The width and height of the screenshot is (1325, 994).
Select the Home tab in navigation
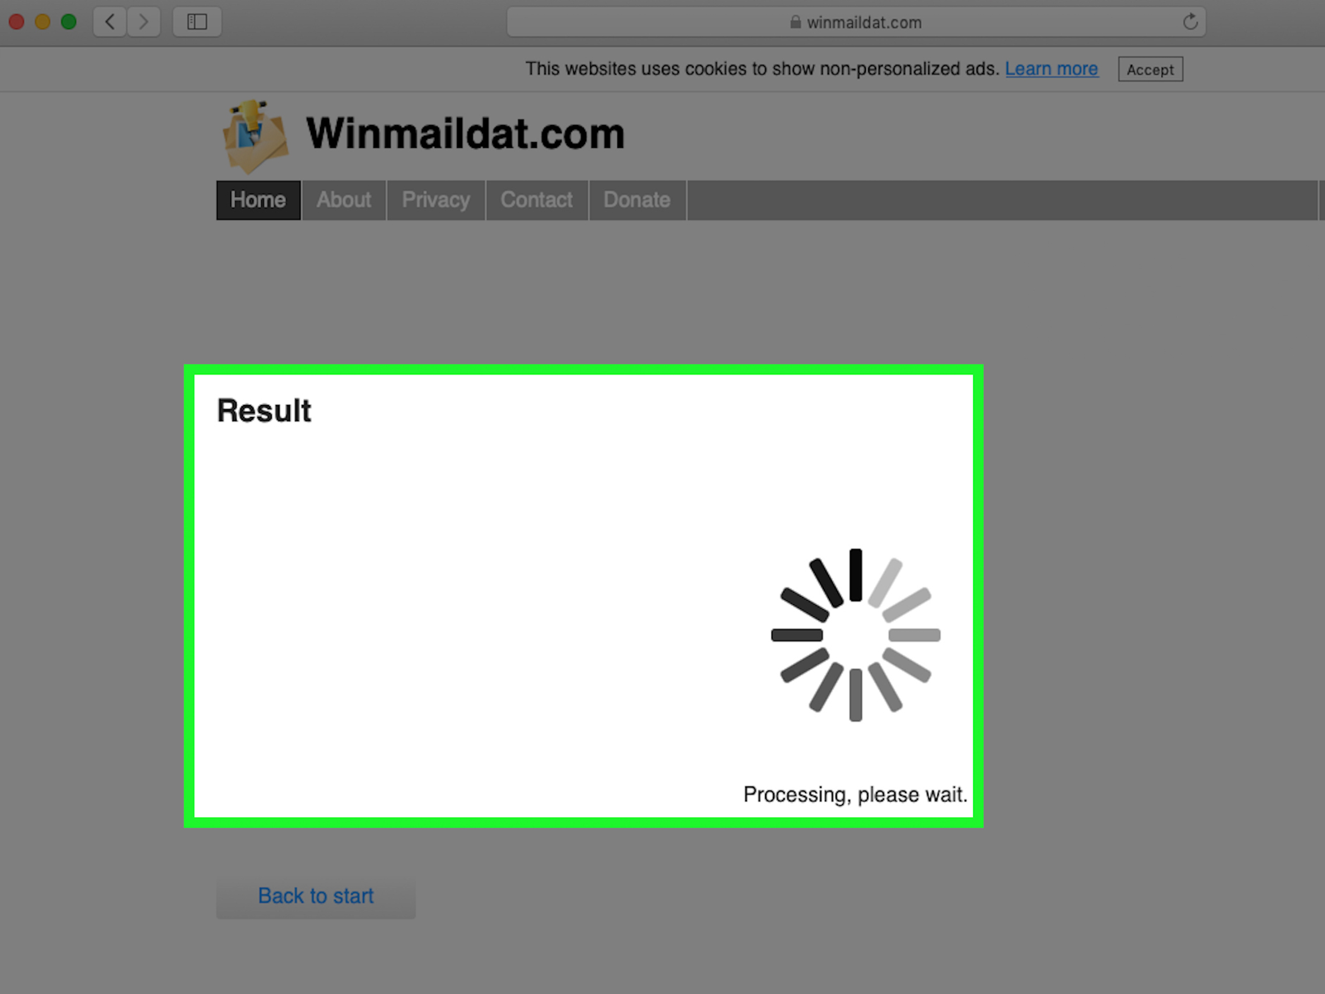tap(258, 200)
